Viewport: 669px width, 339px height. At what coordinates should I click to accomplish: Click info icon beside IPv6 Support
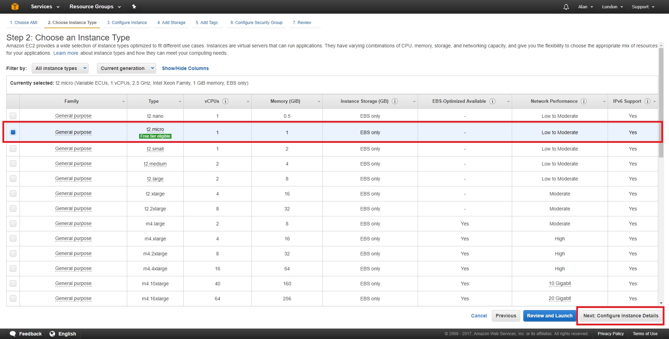coord(647,101)
